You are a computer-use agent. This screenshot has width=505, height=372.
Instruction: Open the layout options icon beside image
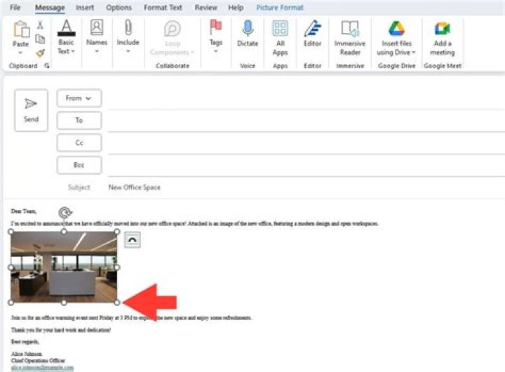click(132, 240)
